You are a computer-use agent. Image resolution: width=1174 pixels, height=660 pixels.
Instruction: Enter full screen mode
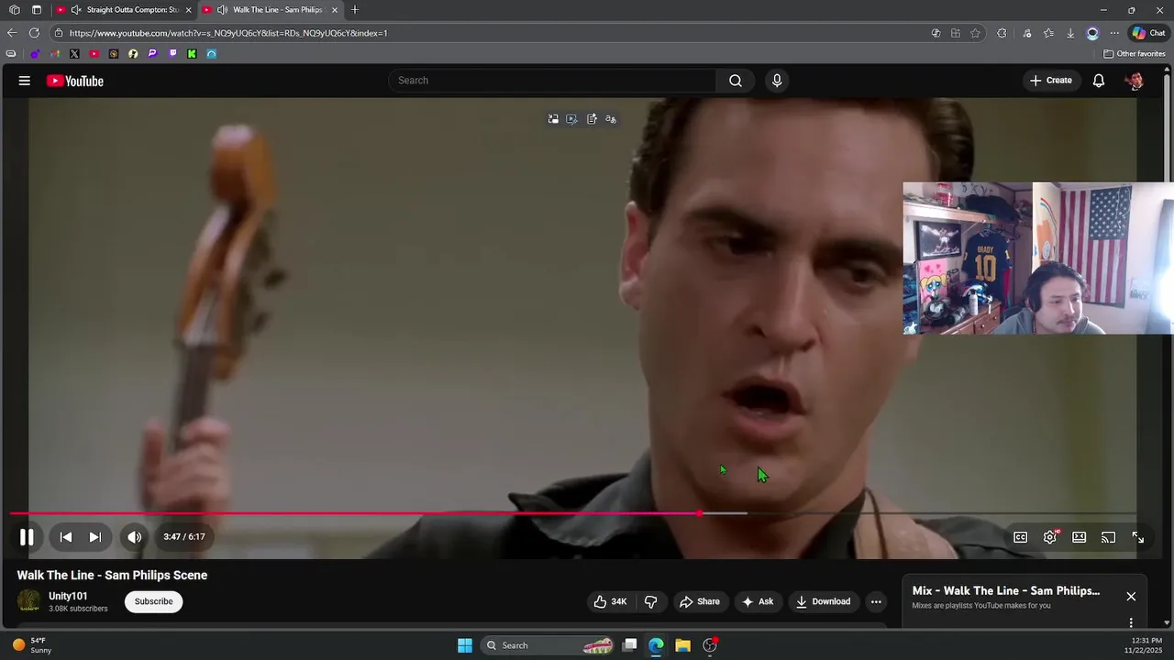pos(1137,537)
